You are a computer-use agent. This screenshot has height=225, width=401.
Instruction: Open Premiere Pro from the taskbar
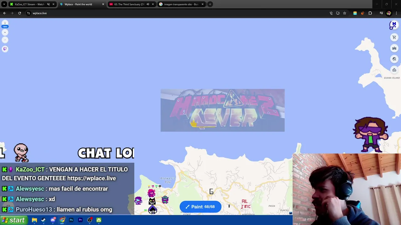[x=80, y=220]
